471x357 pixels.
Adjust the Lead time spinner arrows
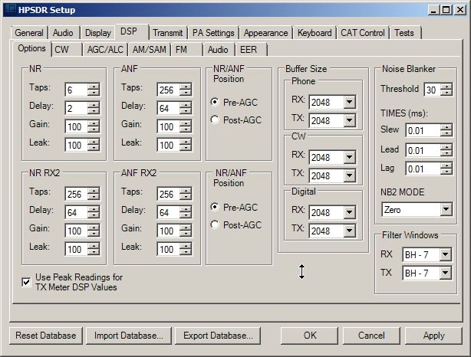[446, 150]
